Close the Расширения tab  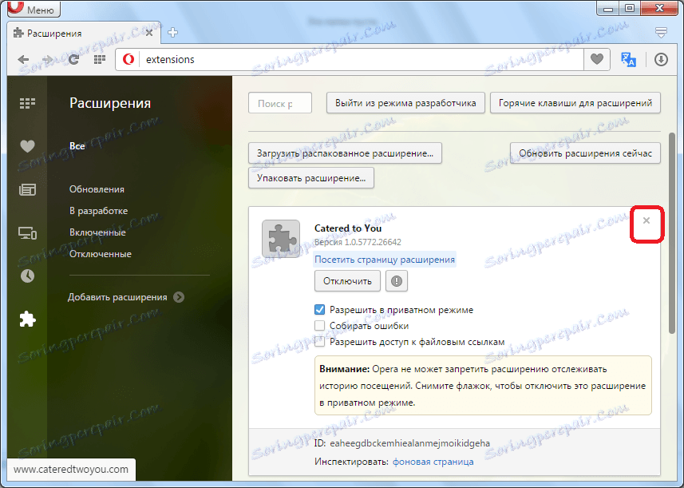point(149,33)
